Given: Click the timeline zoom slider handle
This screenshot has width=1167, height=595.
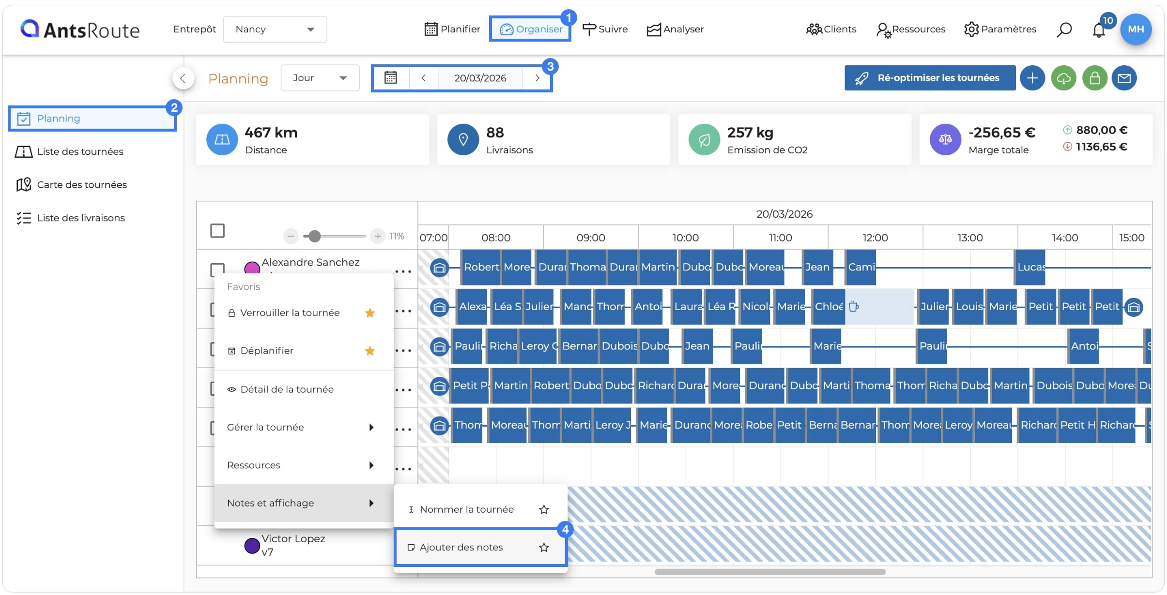Looking at the screenshot, I should pyautogui.click(x=315, y=236).
